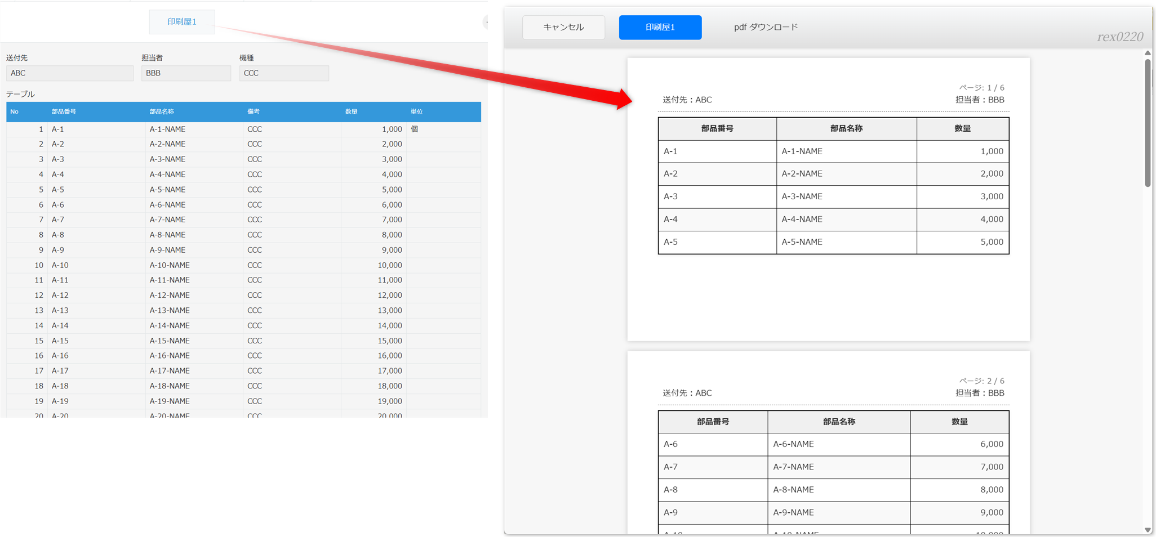Focus the 機種 field containing CCC

284,73
